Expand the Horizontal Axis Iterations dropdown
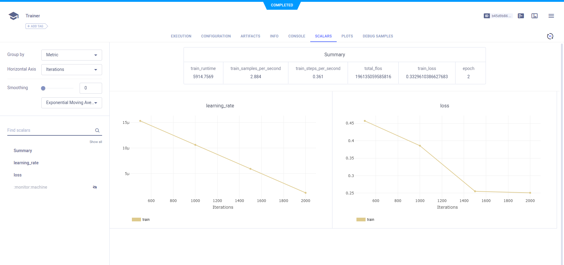This screenshot has height=265, width=564. pos(71,70)
